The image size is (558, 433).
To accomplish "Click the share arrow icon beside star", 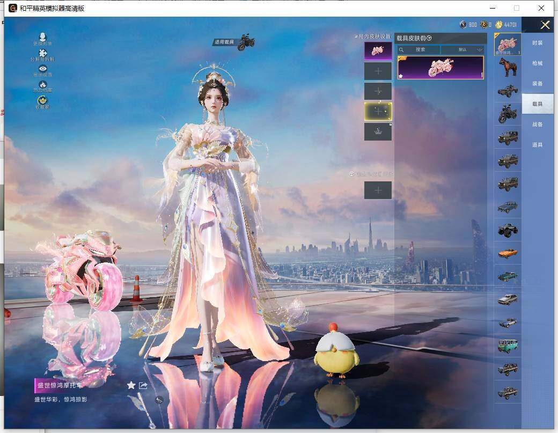I will pos(143,385).
